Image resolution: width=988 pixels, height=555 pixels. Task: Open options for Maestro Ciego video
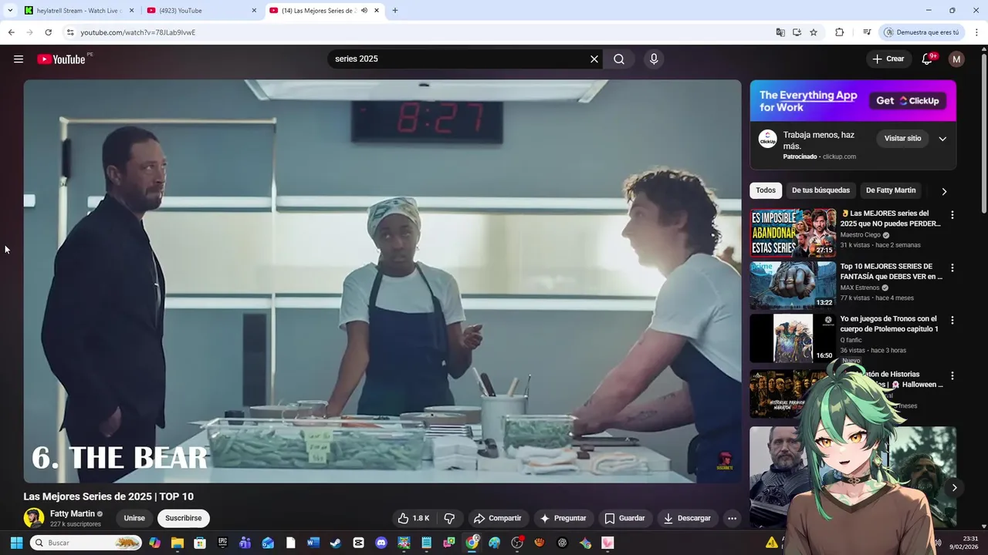(952, 215)
